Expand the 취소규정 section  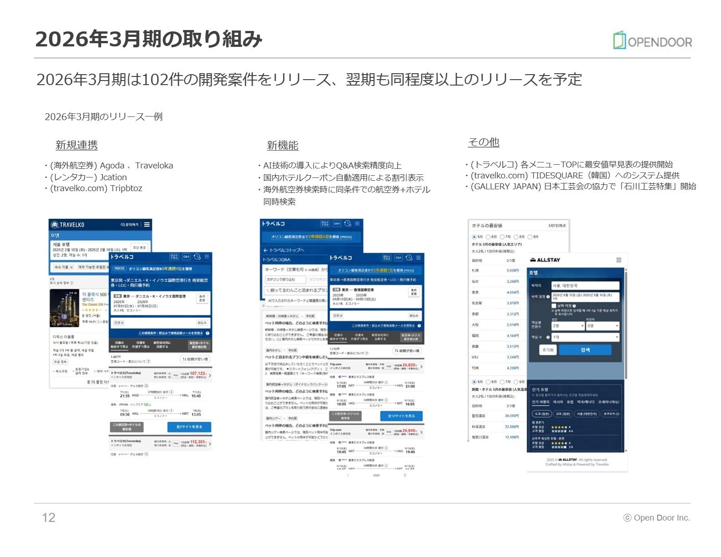click(x=60, y=371)
